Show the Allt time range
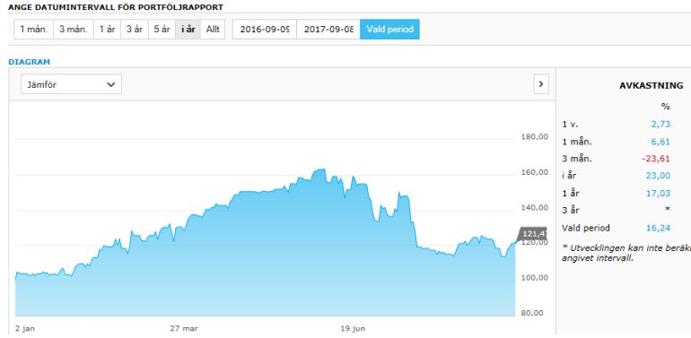Viewport: 691px width, 338px height. click(x=213, y=30)
